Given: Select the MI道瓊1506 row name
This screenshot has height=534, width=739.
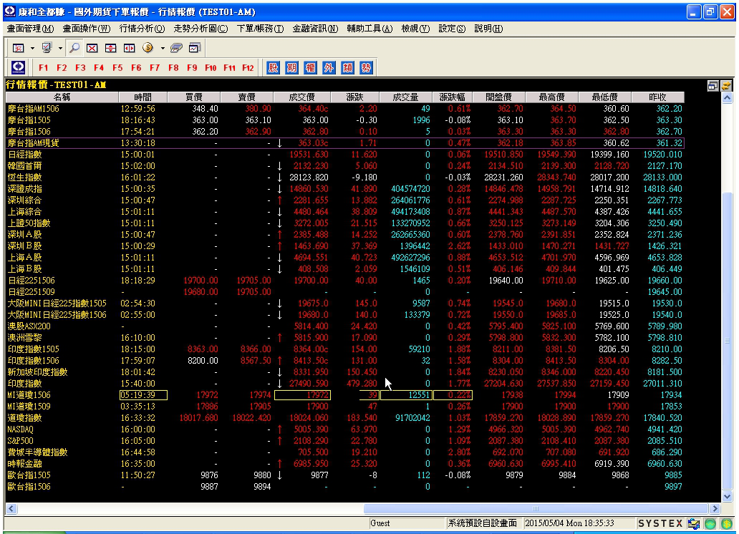Looking at the screenshot, I should pos(29,395).
